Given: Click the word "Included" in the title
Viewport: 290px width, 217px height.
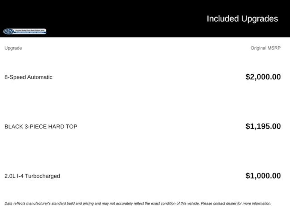Looking at the screenshot, I should click(x=223, y=19).
